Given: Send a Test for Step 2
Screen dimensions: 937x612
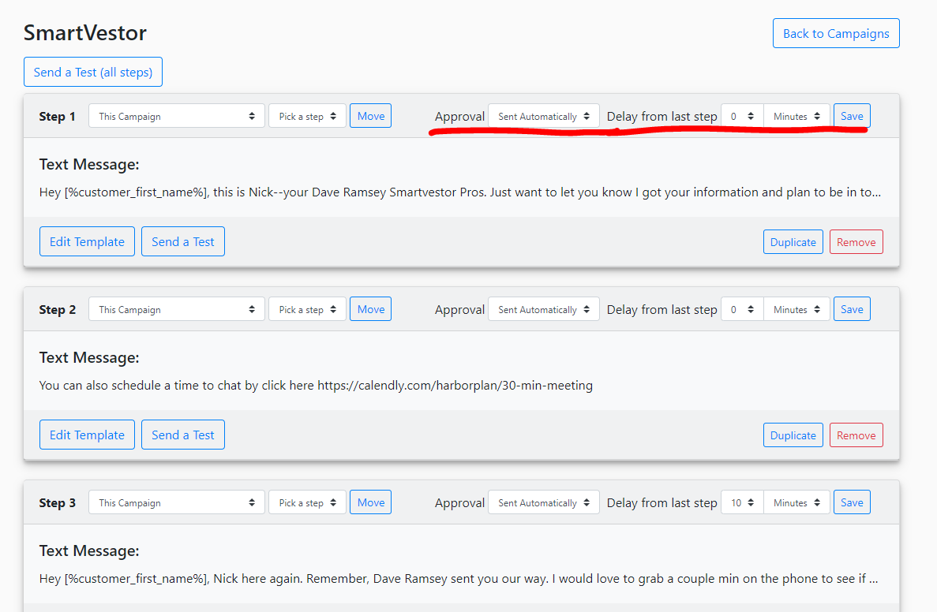Looking at the screenshot, I should point(183,435).
